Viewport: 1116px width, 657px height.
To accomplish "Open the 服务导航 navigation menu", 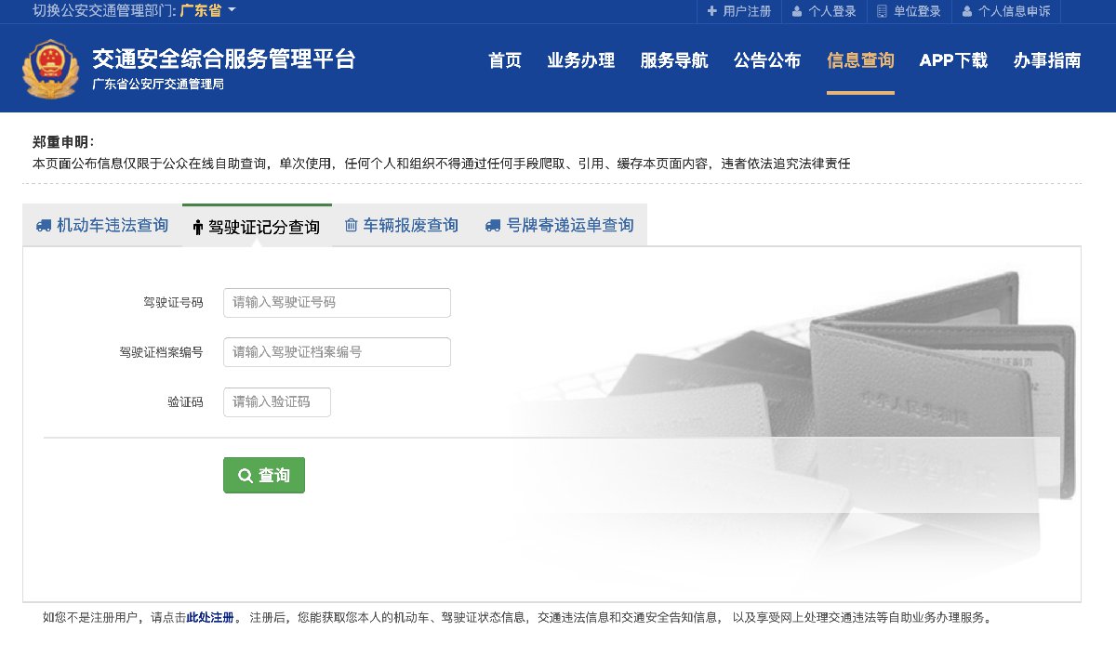I will click(674, 60).
